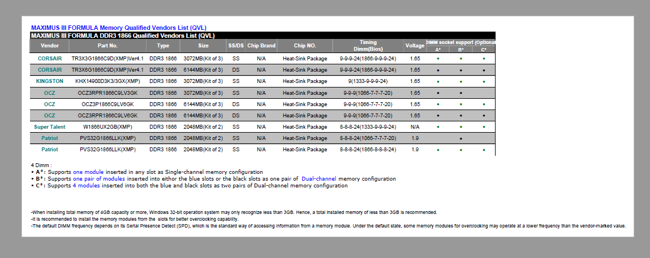650x258 pixels.
Task: Click the OCZ vendor cell for OCZ3P1866C9LV6GK
Action: (x=49, y=104)
